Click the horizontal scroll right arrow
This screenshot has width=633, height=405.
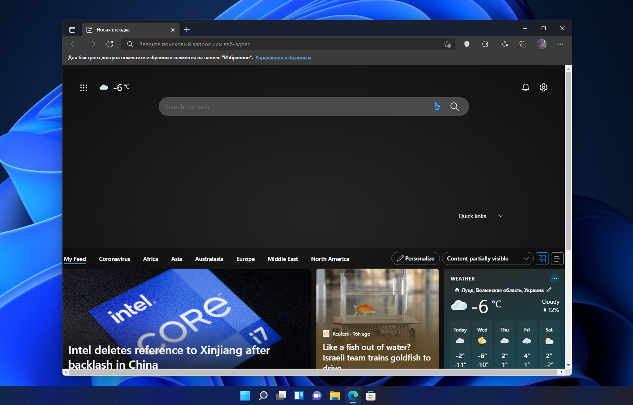(x=562, y=372)
